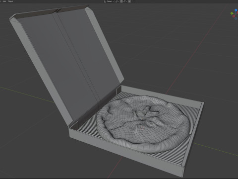Click the green Y axis gizmo handle
The image size is (238, 179).
(232, 13)
